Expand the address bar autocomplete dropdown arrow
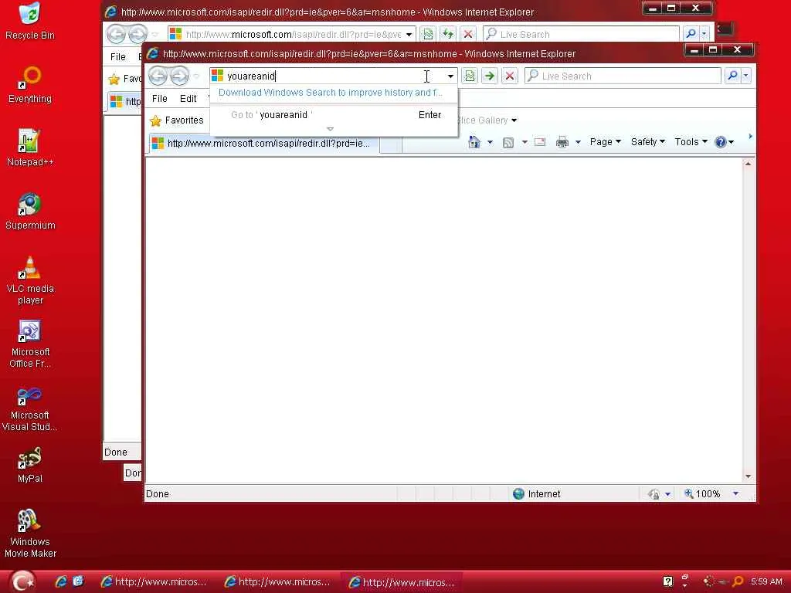Screen dimensions: 791x593 click(450, 76)
